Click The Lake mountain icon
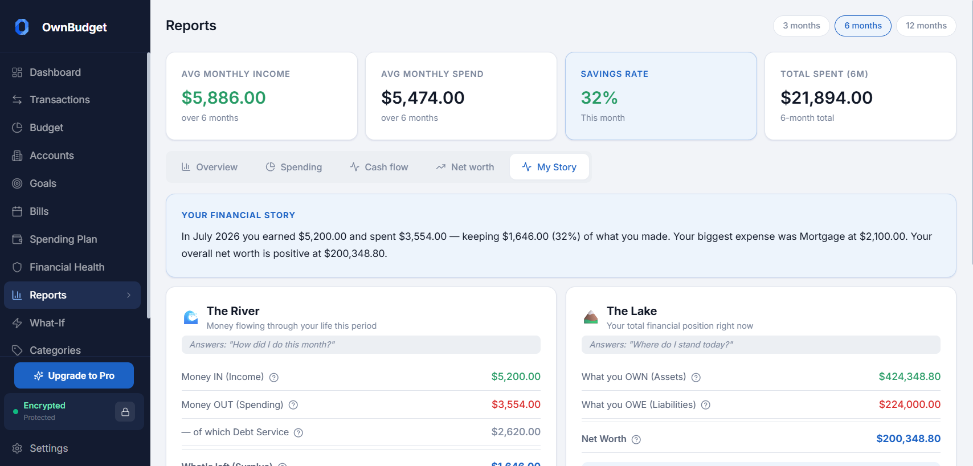The width and height of the screenshot is (973, 466). point(591,317)
